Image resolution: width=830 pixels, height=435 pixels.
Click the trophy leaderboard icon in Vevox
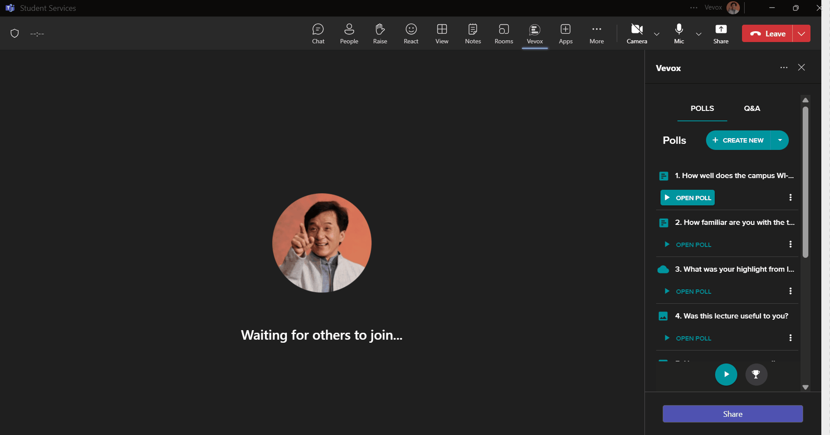point(756,374)
